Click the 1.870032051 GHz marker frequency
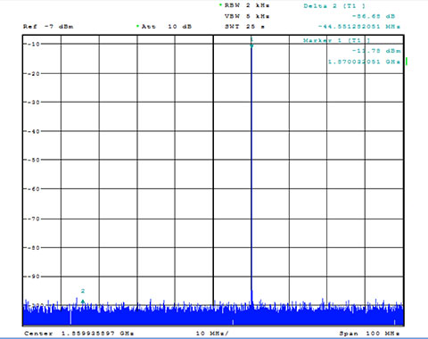 coord(364,62)
